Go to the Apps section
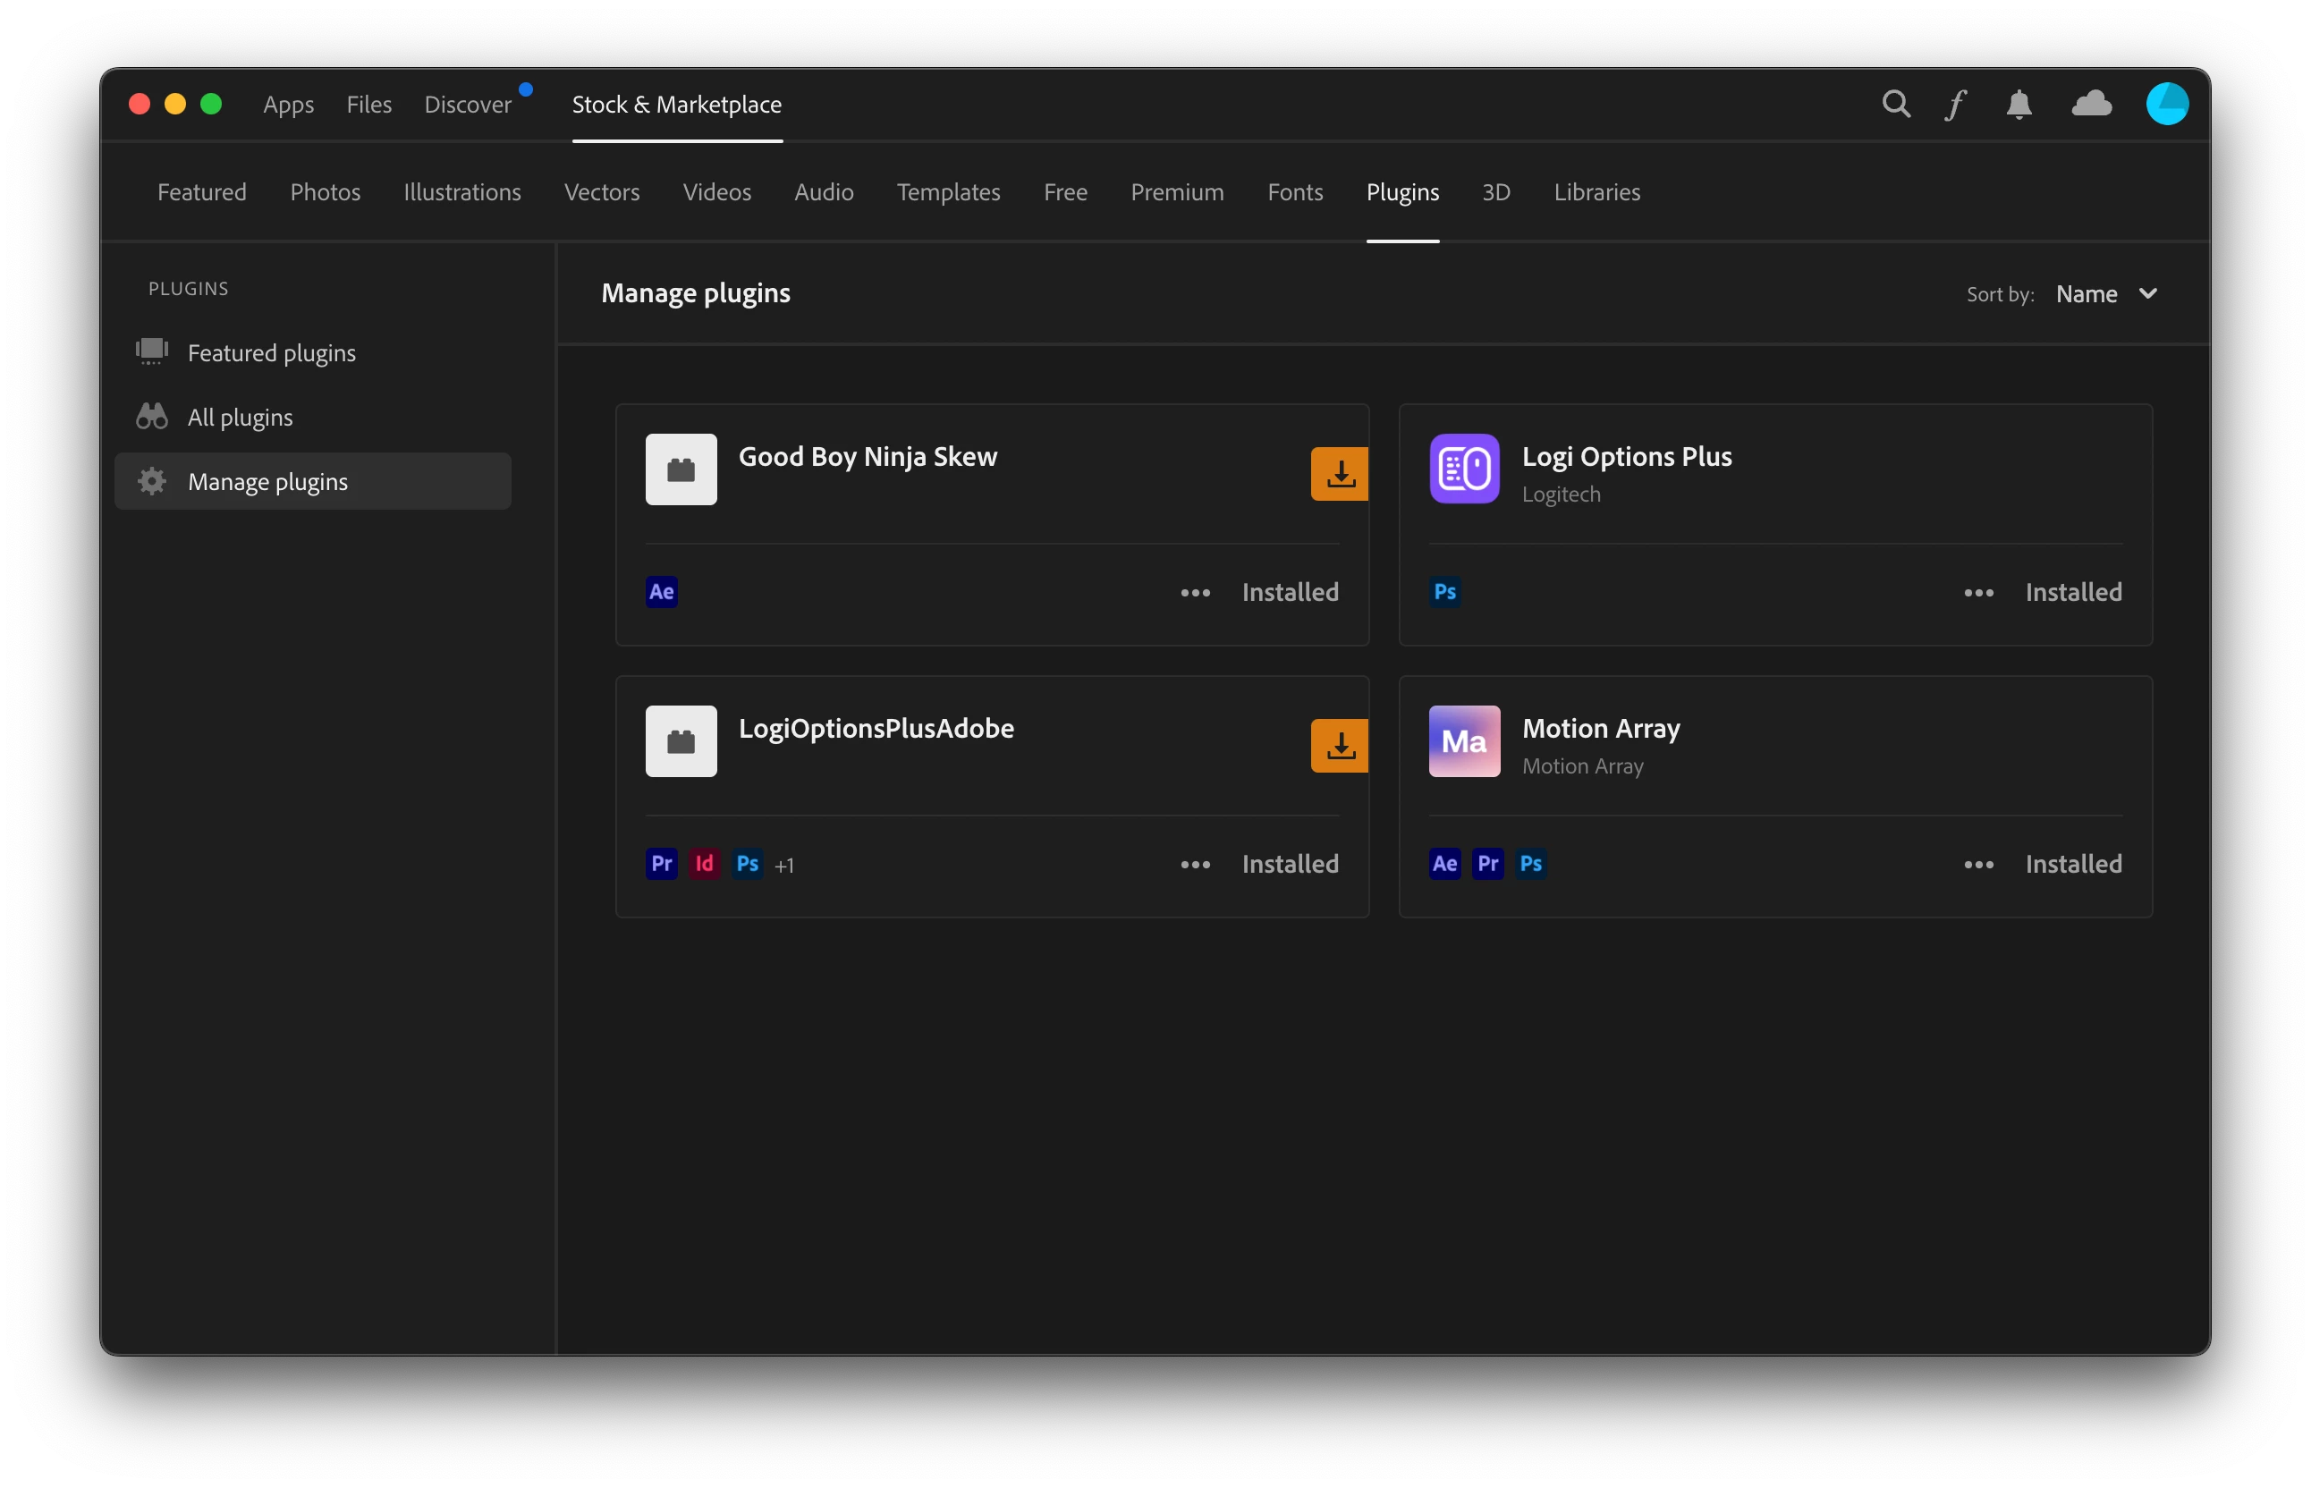This screenshot has height=1488, width=2311. [x=288, y=105]
